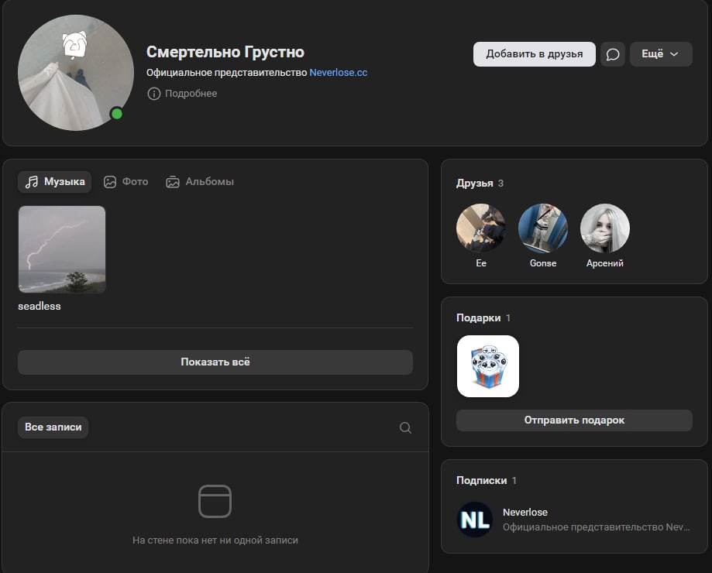Click the Отправить подарок button
Image resolution: width=712 pixels, height=573 pixels.
point(573,420)
